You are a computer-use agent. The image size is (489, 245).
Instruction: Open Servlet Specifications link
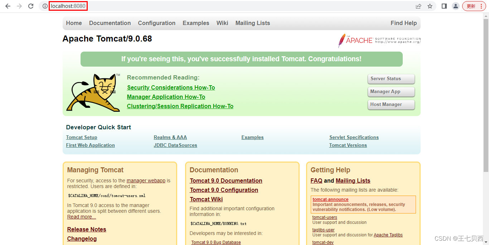click(x=354, y=137)
